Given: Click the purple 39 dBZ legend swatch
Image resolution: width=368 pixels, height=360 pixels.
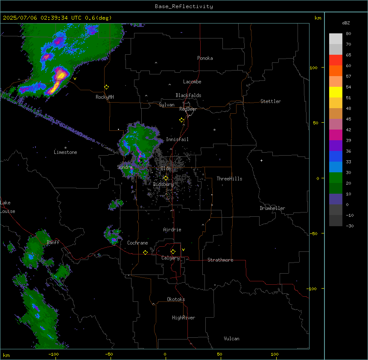Looking at the screenshot, I should pyautogui.click(x=336, y=146).
